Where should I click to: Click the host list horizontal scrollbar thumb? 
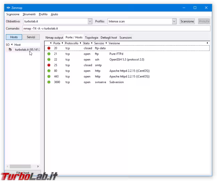tap(20, 166)
